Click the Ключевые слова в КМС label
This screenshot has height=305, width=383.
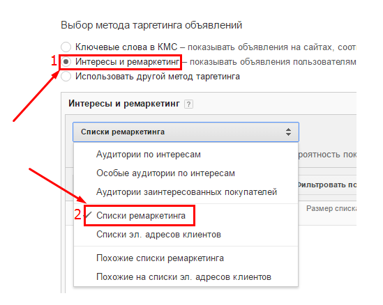pyautogui.click(x=126, y=47)
